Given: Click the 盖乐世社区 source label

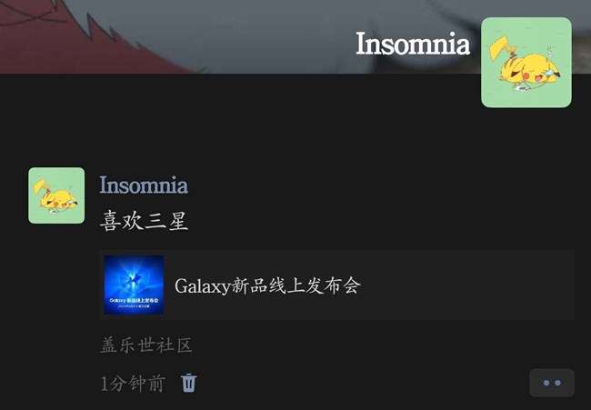Looking at the screenshot, I should (146, 345).
